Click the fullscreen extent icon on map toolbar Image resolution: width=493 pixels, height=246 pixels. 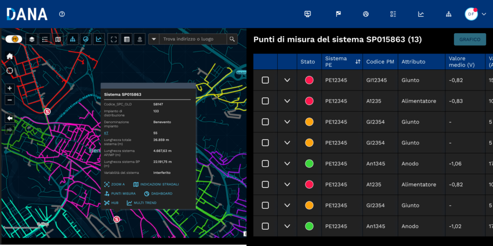point(114,39)
